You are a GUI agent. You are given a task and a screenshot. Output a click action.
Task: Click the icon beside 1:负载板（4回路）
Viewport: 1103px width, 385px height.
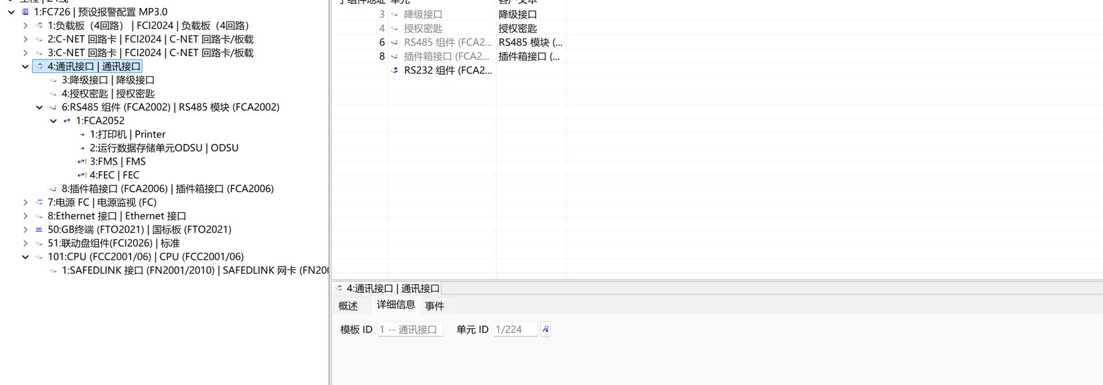click(39, 25)
